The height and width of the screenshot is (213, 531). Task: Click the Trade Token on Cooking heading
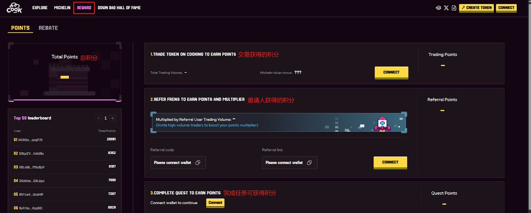[193, 54]
